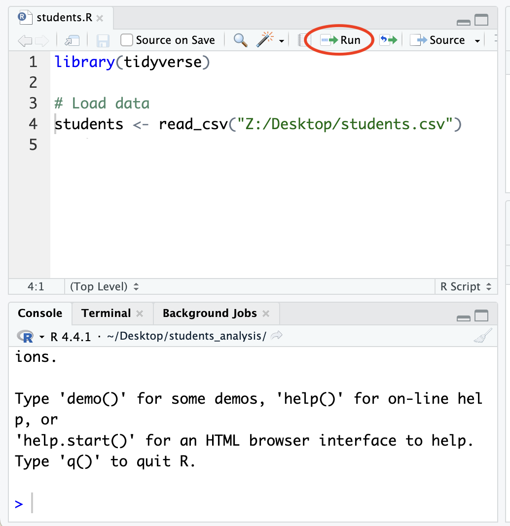The image size is (510, 526).
Task: Click the Re-run previous code region icon
Action: 388,40
